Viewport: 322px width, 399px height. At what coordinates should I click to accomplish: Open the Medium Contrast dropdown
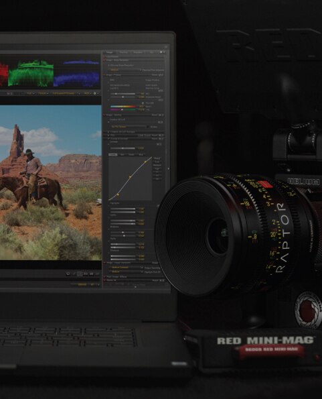(x=127, y=268)
